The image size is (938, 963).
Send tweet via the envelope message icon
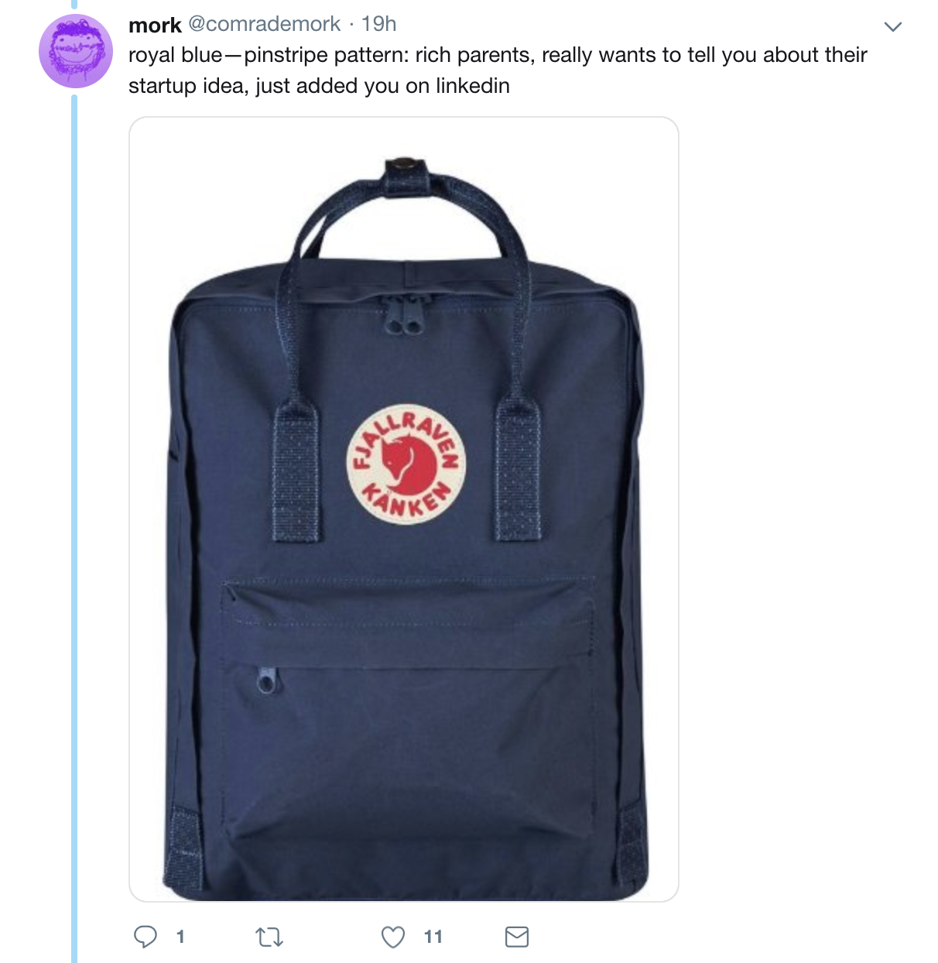(517, 937)
